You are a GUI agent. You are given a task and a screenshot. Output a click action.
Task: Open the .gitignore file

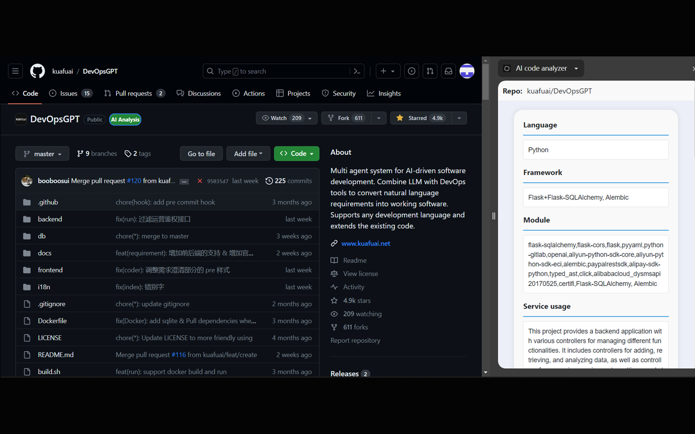point(52,304)
